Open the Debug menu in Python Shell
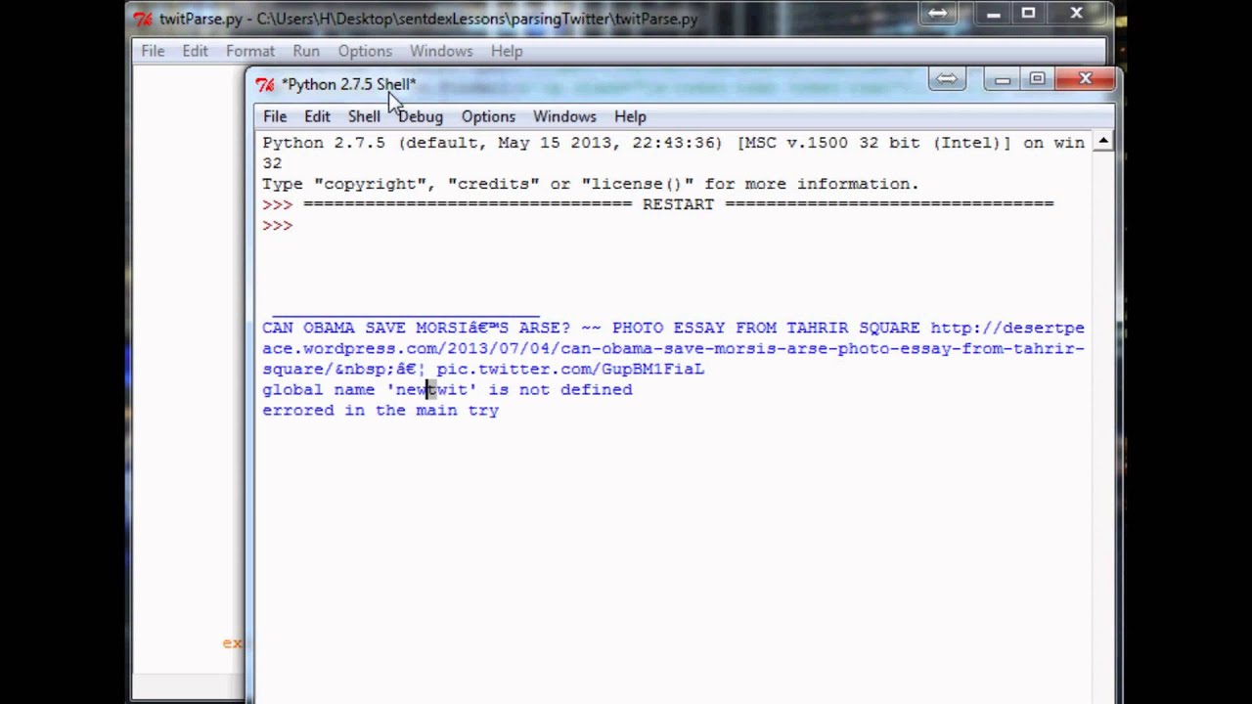The image size is (1252, 704). pos(421,116)
